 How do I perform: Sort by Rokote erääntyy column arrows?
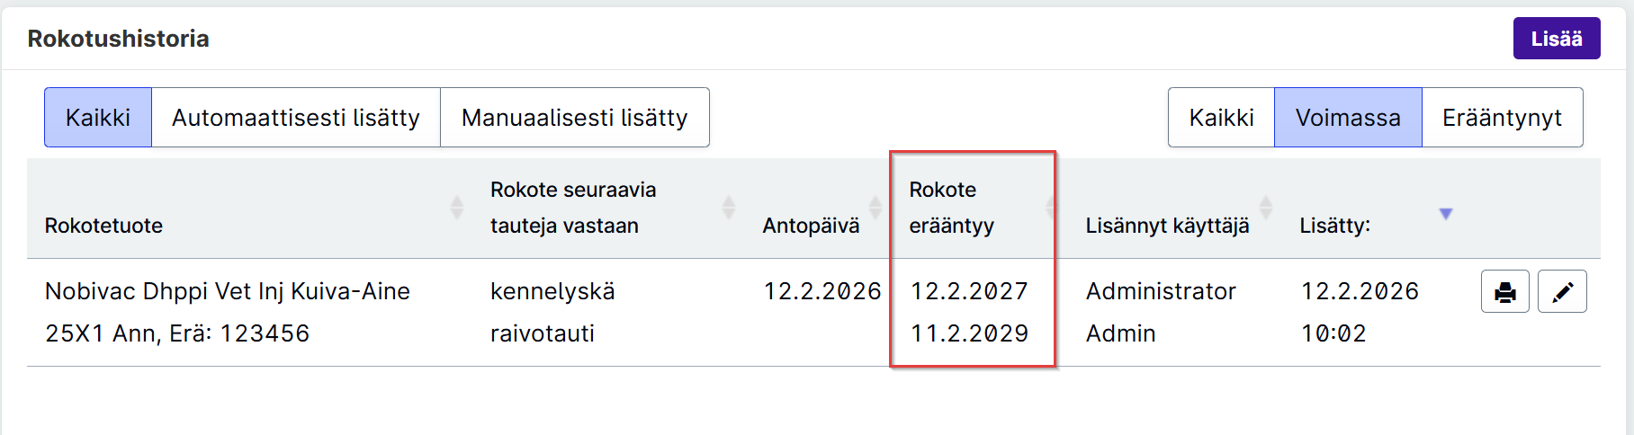pos(1050,208)
